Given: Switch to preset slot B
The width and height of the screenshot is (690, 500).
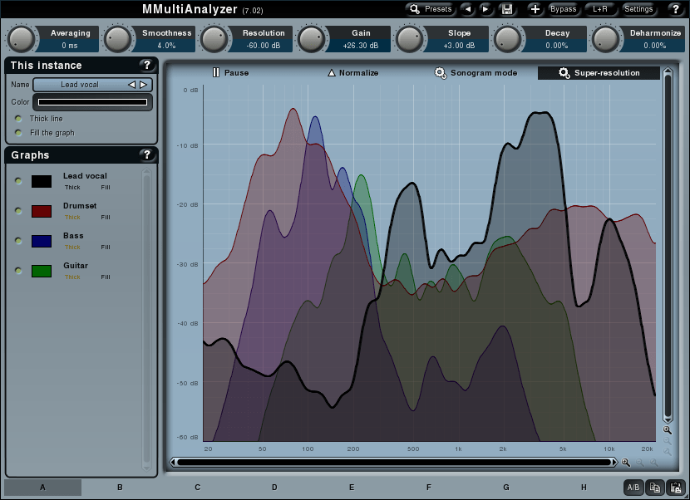Looking at the screenshot, I should click(120, 488).
